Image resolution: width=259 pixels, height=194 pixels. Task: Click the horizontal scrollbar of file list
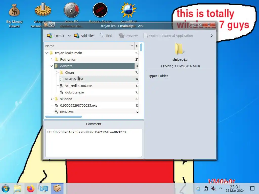pos(63,117)
